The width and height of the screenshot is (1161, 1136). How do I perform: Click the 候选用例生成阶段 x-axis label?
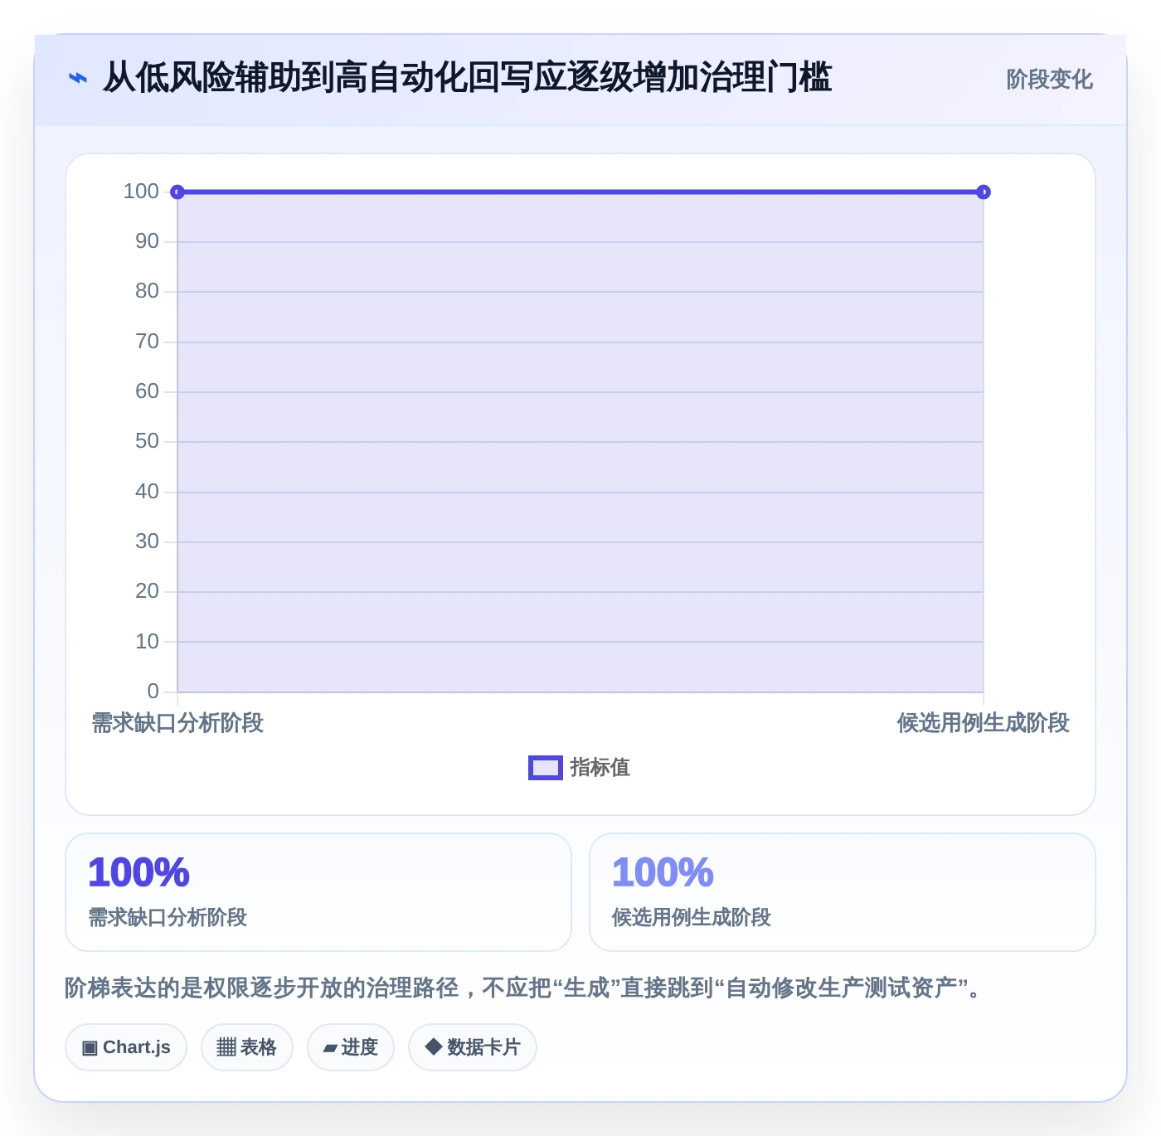[x=984, y=723]
